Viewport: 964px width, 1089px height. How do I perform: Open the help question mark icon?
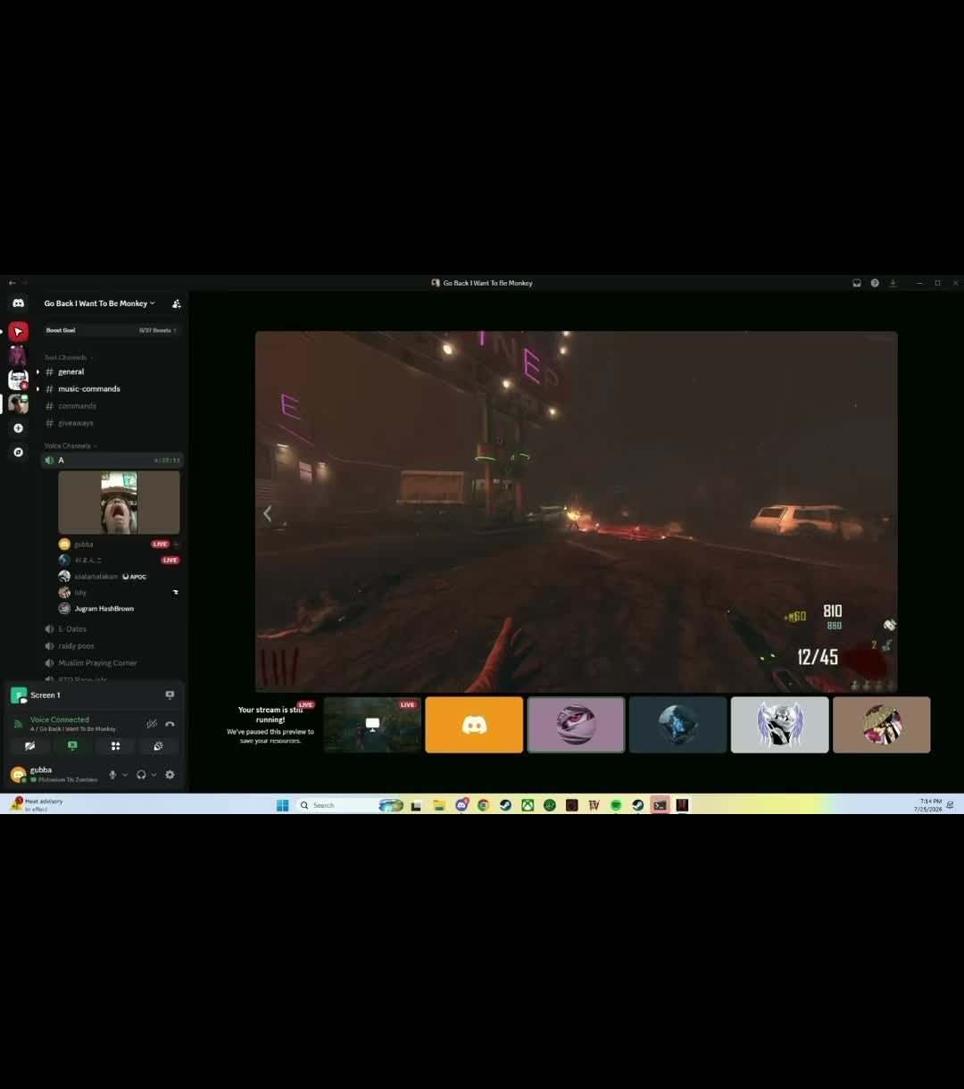click(875, 283)
